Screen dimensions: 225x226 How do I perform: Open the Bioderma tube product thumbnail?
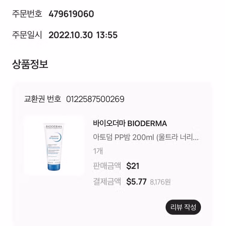(54, 146)
